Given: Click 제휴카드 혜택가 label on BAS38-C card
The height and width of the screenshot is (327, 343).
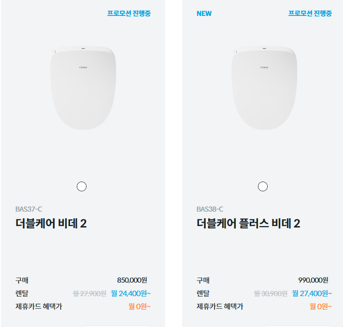Looking at the screenshot, I should 220,306.
